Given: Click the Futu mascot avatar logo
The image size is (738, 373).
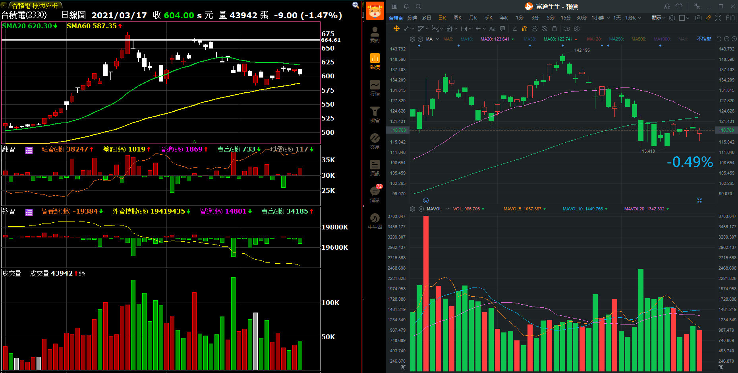Looking at the screenshot, I should pyautogui.click(x=375, y=10).
